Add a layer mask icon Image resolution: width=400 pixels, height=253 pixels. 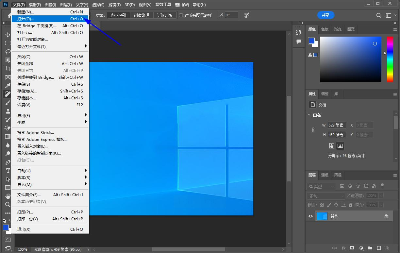click(352, 248)
